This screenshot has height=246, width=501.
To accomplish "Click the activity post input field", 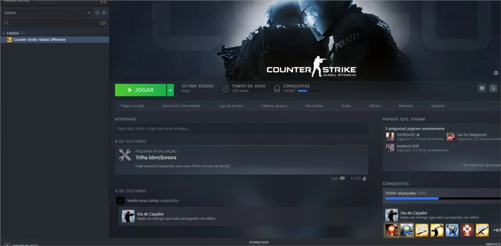I will click(x=242, y=128).
